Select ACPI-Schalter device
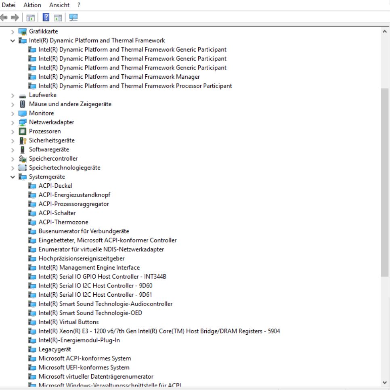This screenshot has width=390, height=390. 57,213
